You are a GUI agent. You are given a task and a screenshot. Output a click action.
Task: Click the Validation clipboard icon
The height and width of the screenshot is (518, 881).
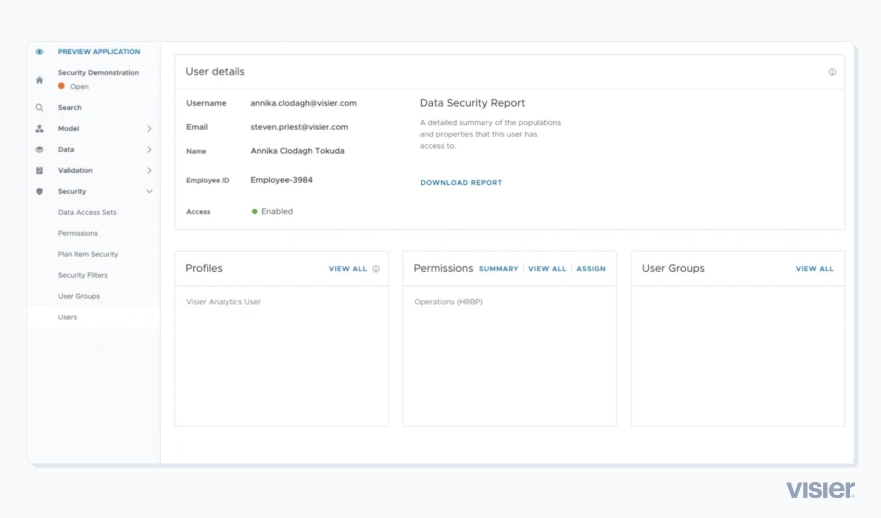pos(39,170)
